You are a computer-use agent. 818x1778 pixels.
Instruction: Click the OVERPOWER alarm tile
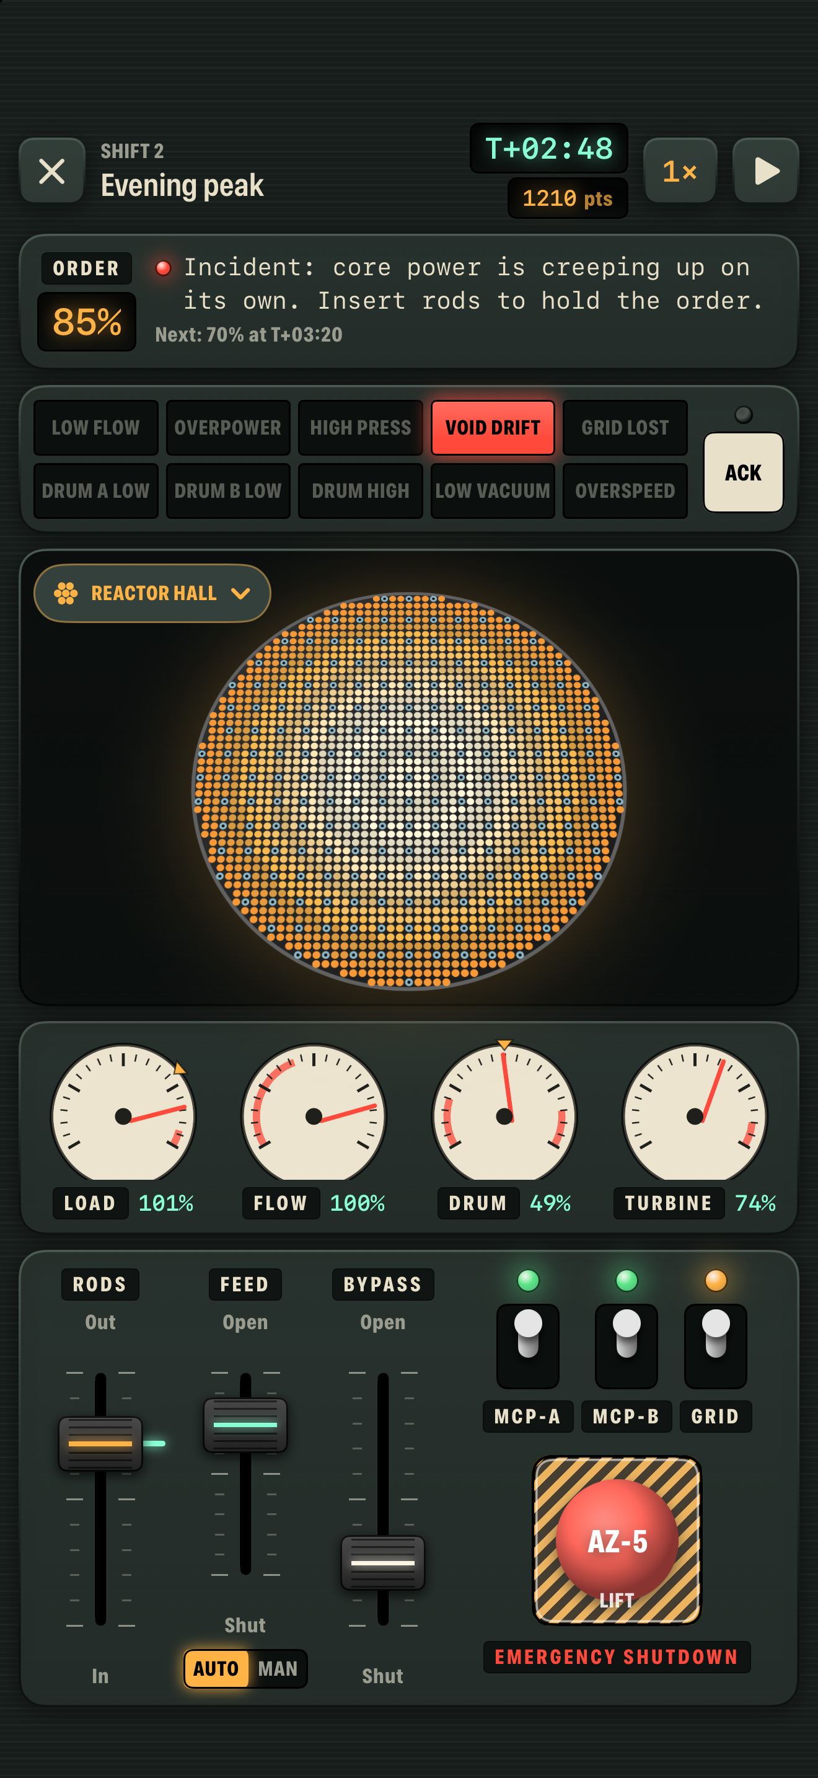click(228, 428)
